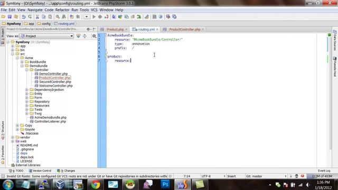
Task: Open the Refactor menu
Action: (62, 10)
